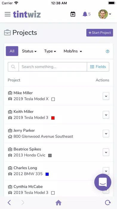The image size is (117, 209).
Task: Click the Start Project button
Action: [x=100, y=33]
